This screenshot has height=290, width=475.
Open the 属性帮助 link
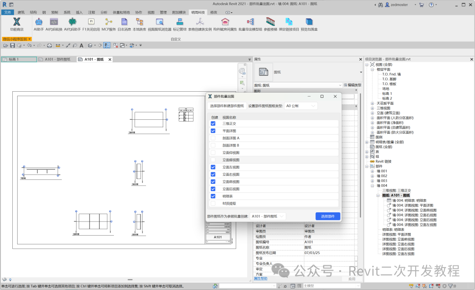click(260, 279)
